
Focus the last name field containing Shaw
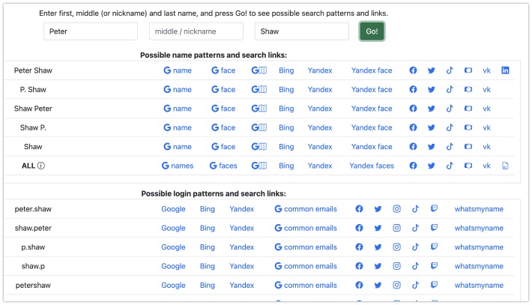pyautogui.click(x=302, y=31)
